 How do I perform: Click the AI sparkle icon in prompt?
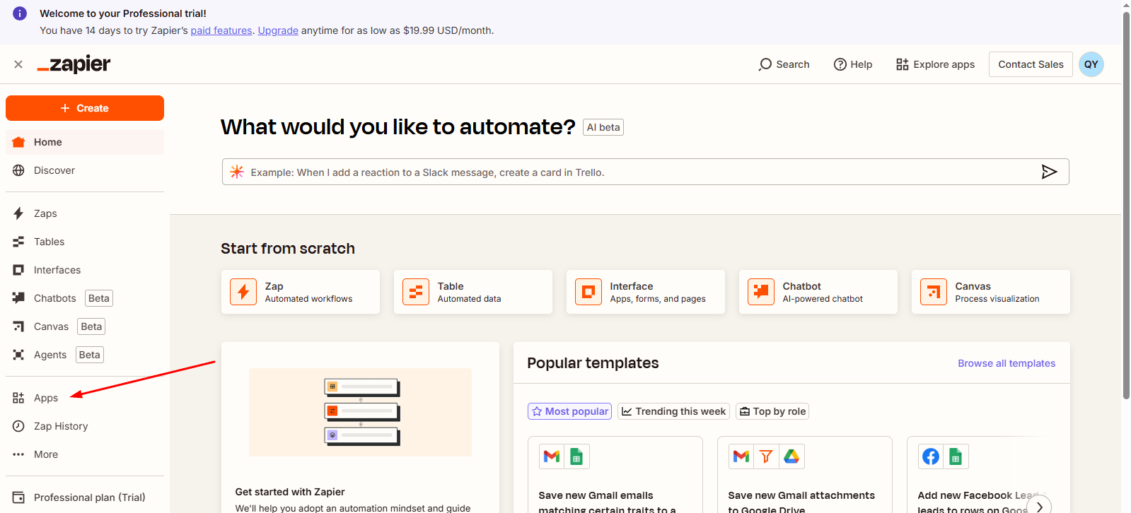coord(237,172)
